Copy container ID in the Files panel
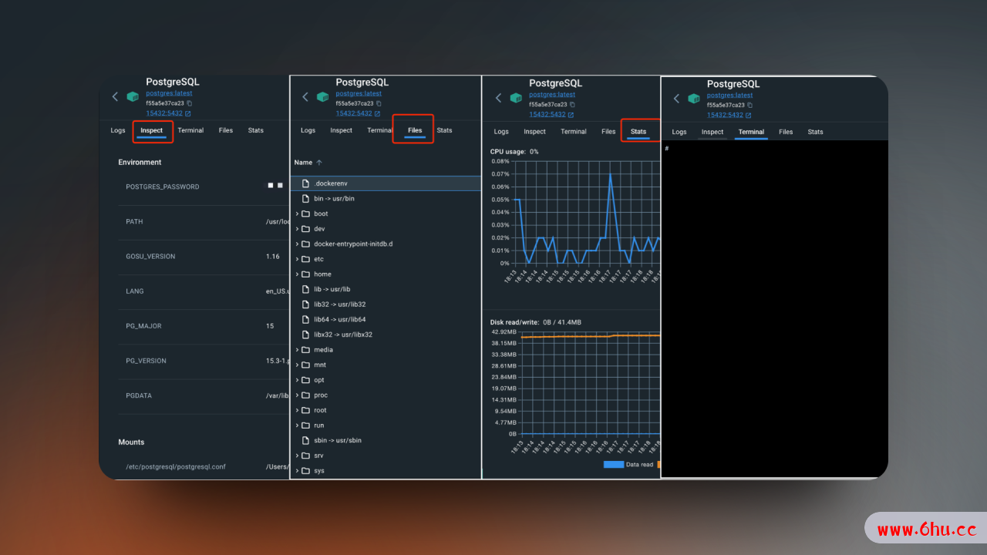Image resolution: width=987 pixels, height=555 pixels. click(x=379, y=103)
